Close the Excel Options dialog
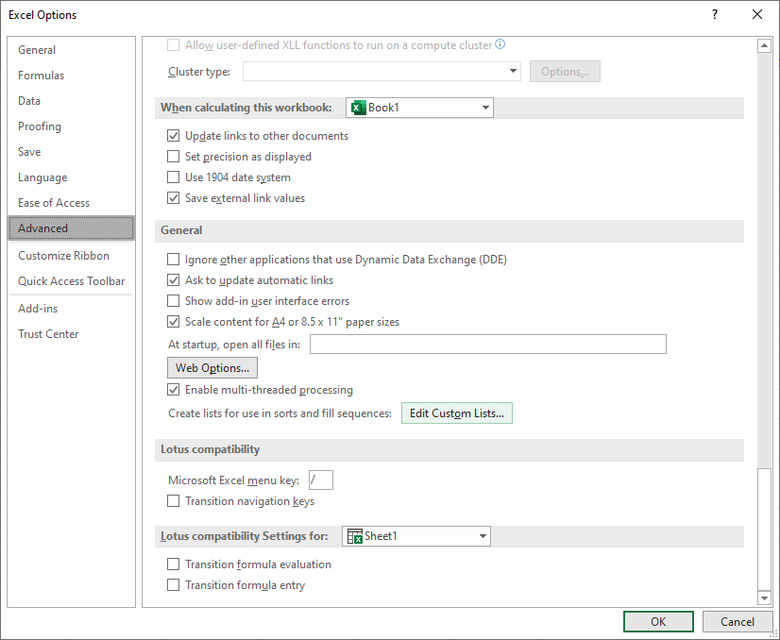The image size is (780, 640). tap(757, 14)
